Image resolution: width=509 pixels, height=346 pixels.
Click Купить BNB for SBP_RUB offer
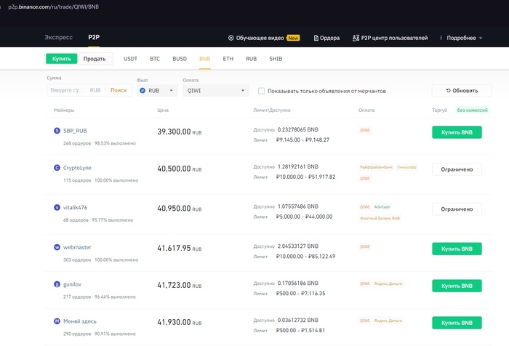457,132
